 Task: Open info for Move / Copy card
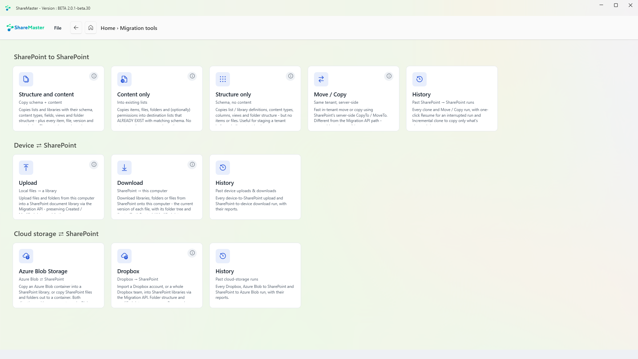point(389,76)
